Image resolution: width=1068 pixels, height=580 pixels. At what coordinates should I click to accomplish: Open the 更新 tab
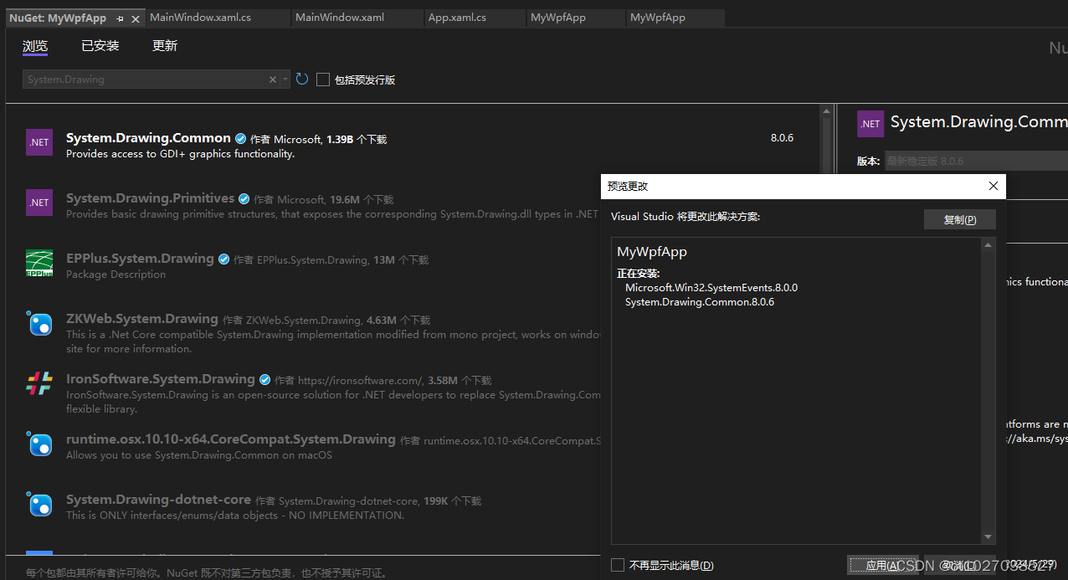coord(164,45)
